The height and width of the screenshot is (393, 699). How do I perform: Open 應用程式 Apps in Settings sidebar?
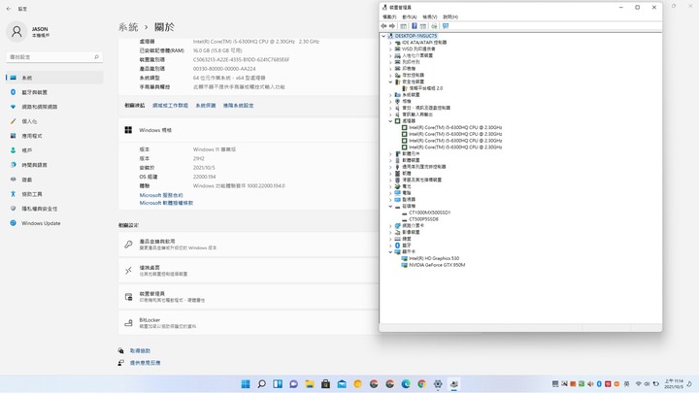54,136
